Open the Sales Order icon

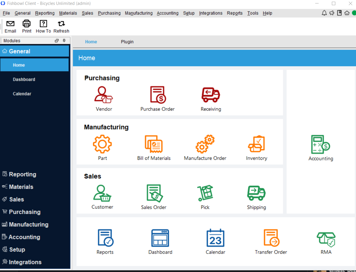coord(155,193)
